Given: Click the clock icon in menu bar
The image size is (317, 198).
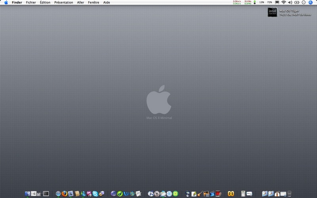Looking at the screenshot, I should click(304, 2).
